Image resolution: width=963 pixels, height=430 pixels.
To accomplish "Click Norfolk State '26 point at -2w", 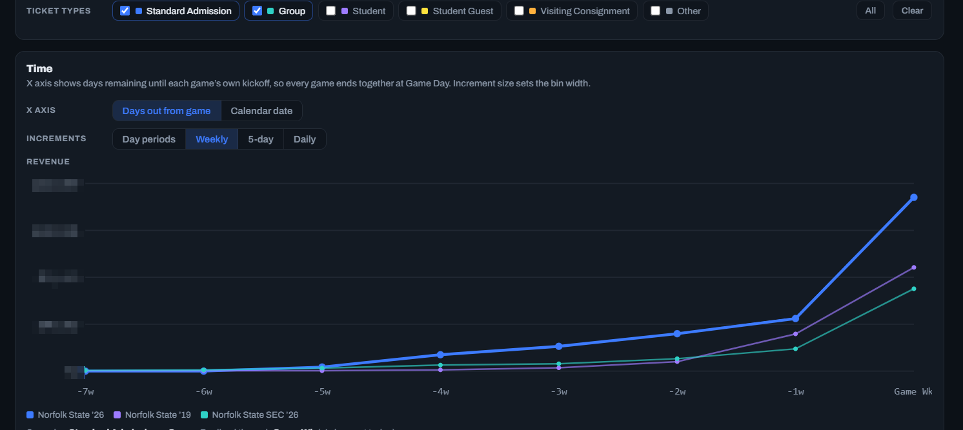I will coord(677,334).
